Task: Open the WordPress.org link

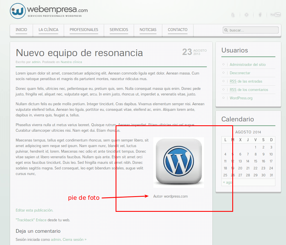Action: pyautogui.click(x=241, y=98)
